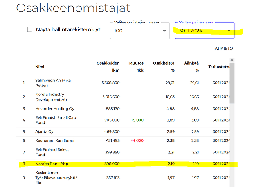Click Keskinäinen Työeläkevakuutusyhtiö Elo name
270x187 pixels.
(56, 178)
